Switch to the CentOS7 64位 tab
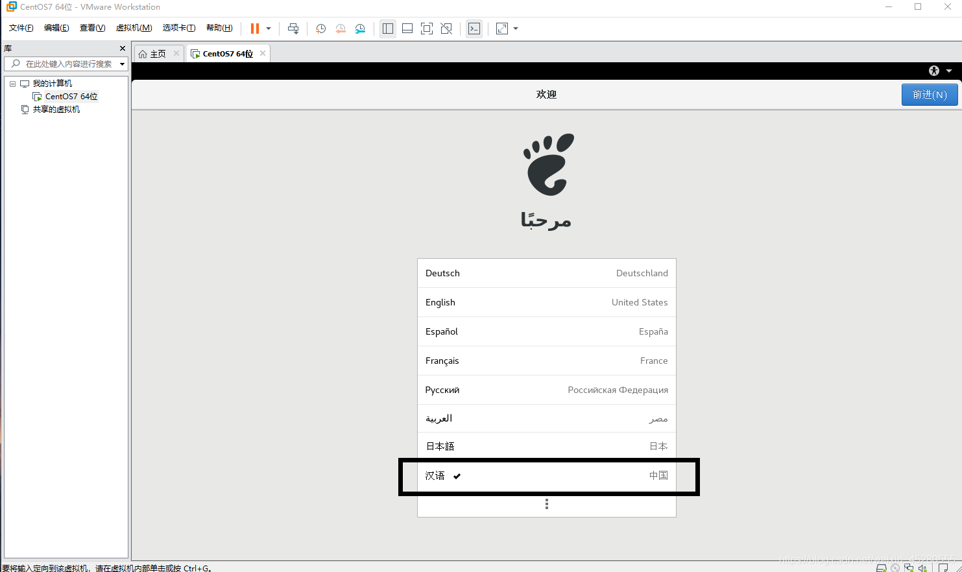This screenshot has width=962, height=572. pos(228,54)
